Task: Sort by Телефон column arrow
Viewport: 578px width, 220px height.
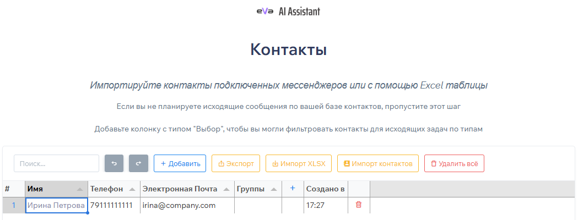Action: click(x=132, y=189)
